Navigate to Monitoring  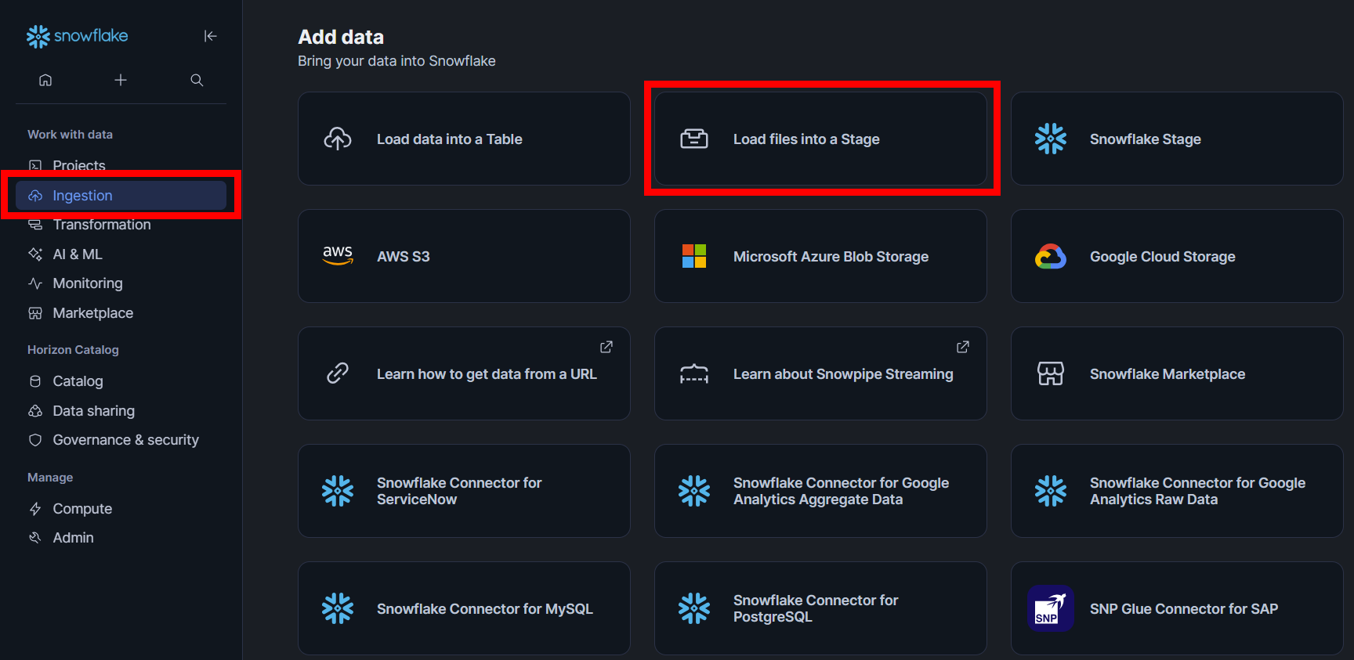click(87, 283)
